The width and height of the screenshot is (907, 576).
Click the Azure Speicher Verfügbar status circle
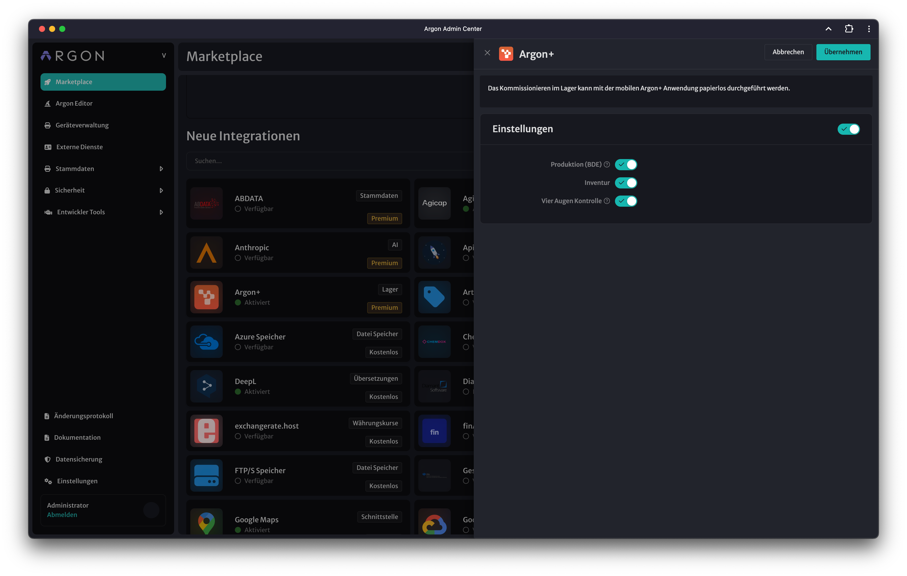(x=238, y=347)
